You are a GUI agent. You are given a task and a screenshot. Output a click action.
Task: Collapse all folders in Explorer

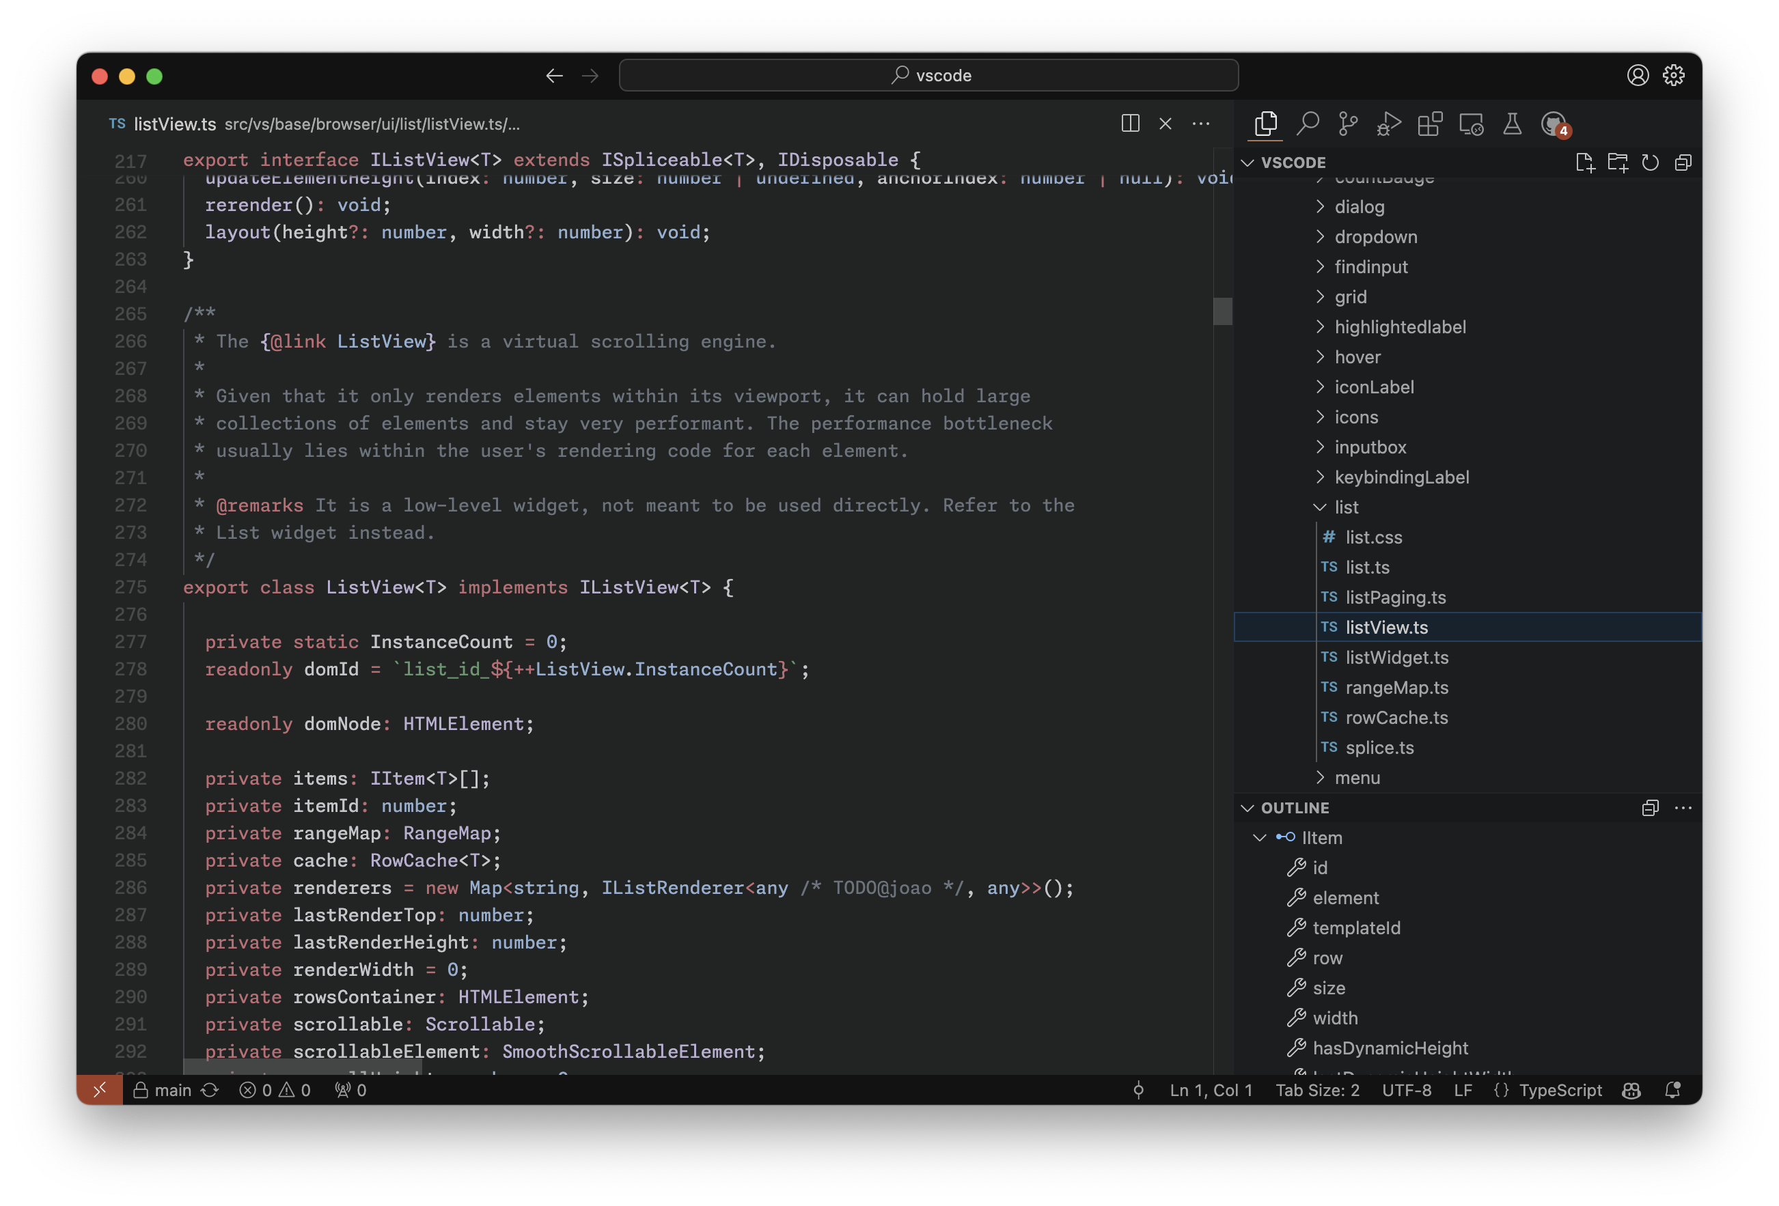pos(1683,163)
